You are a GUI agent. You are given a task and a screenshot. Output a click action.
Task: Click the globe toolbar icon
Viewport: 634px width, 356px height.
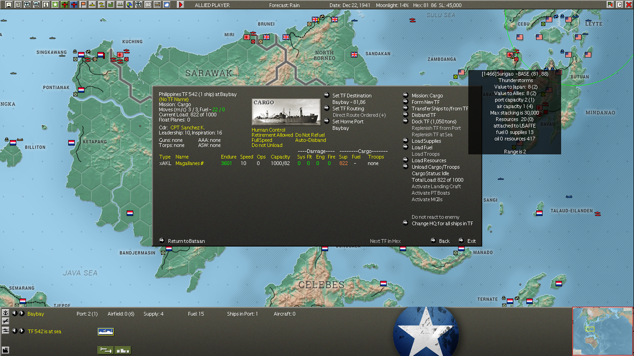click(x=129, y=4)
